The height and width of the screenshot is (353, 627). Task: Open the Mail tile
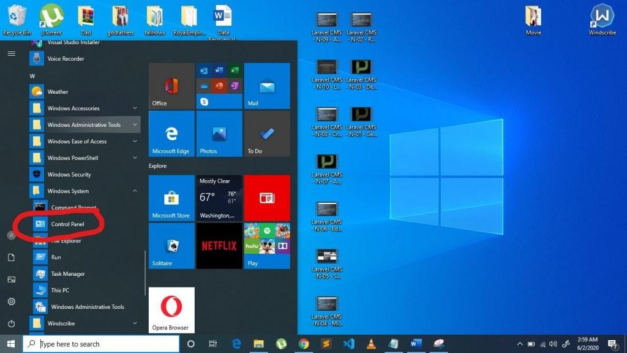(267, 86)
